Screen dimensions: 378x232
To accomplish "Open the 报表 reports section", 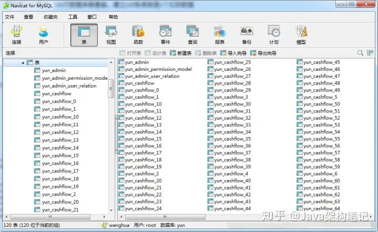I will (x=220, y=35).
